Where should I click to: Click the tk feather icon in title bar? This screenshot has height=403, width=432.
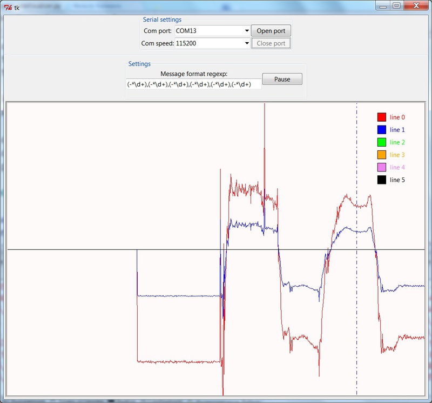[8, 6]
